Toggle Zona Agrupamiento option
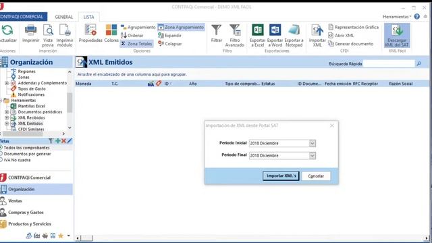Viewport: 432px width, 243px height. pyautogui.click(x=181, y=27)
